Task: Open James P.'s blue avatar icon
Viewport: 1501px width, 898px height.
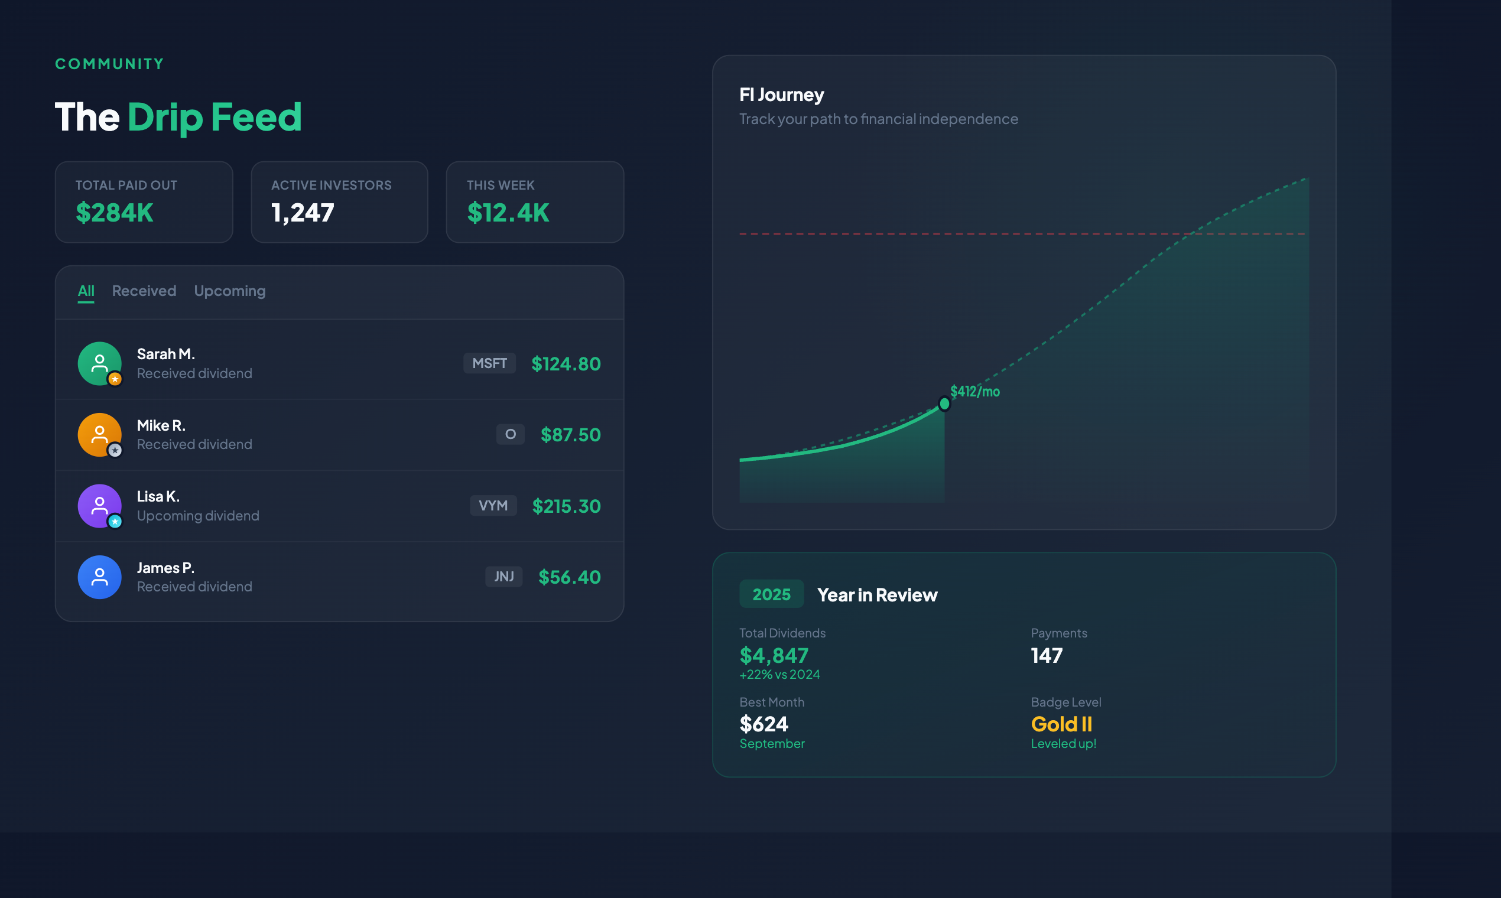Action: pos(99,577)
